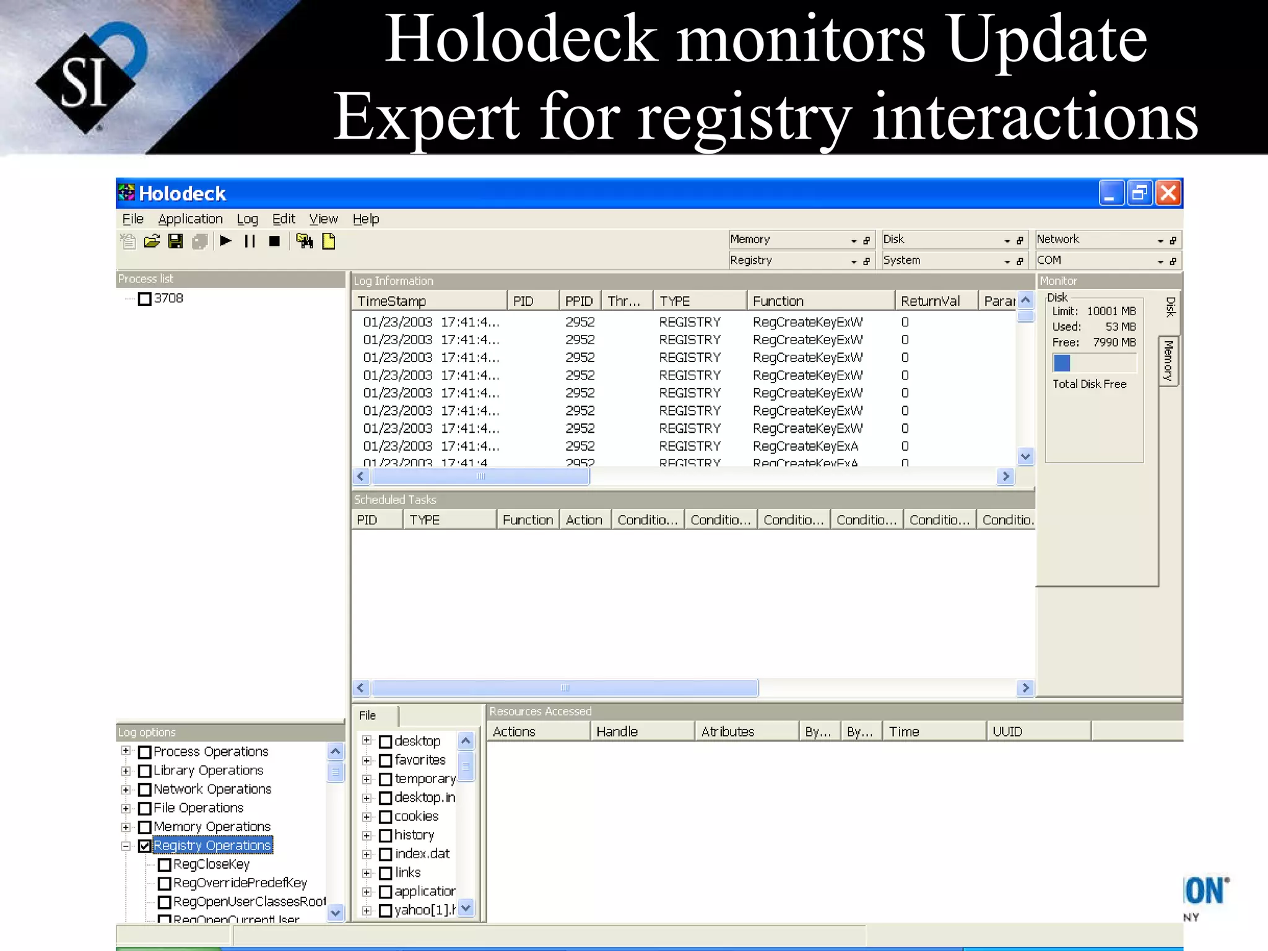Expand the cookies node in File tree
The image size is (1268, 951).
pos(367,817)
